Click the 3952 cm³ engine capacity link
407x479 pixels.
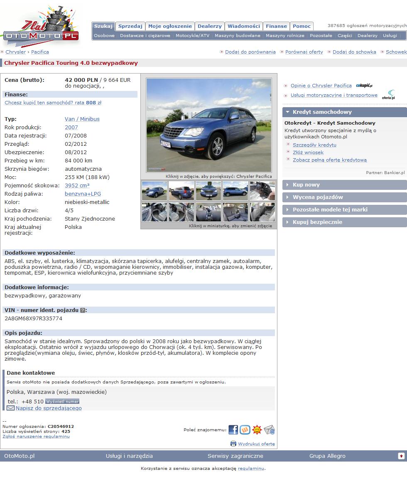(77, 185)
